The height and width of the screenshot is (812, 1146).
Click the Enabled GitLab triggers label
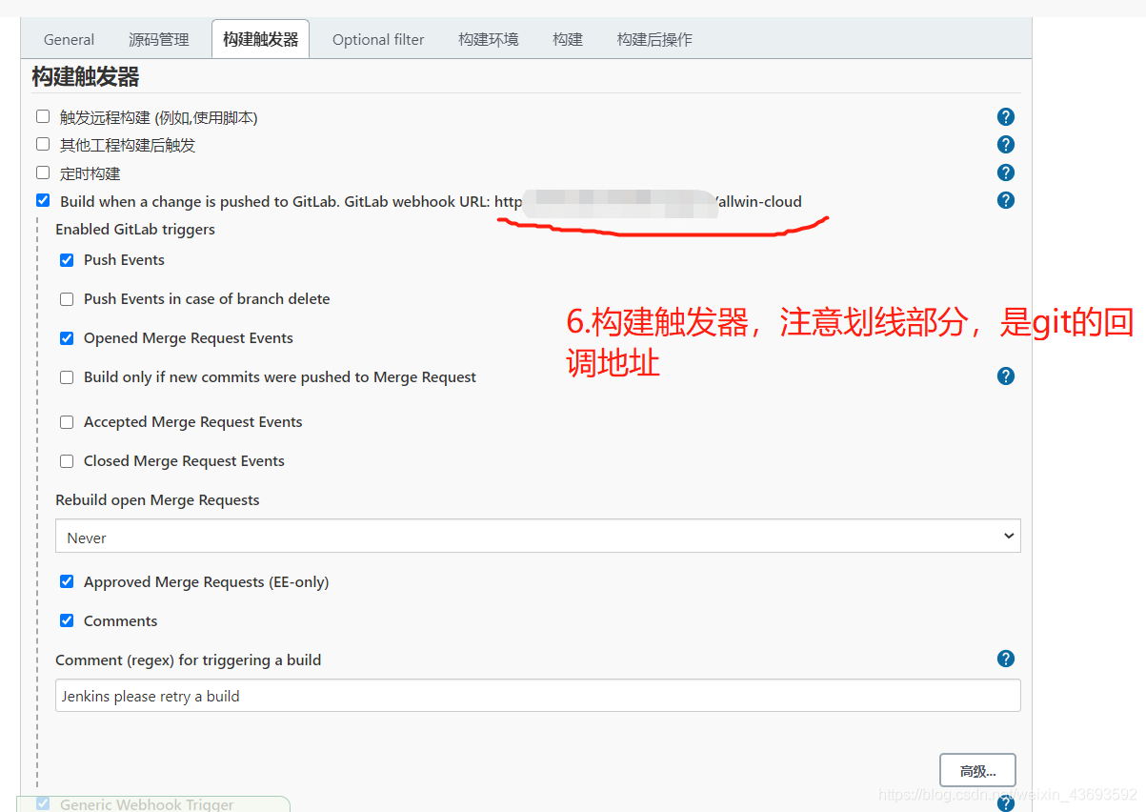coord(135,229)
